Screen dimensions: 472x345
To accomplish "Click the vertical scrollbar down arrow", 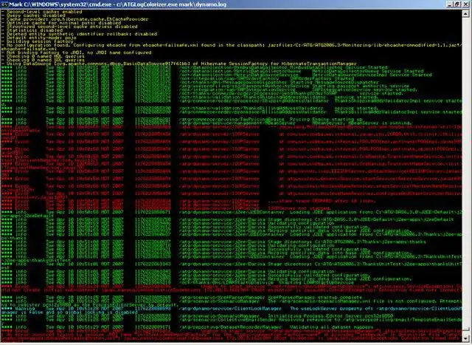I will tap(465, 338).
